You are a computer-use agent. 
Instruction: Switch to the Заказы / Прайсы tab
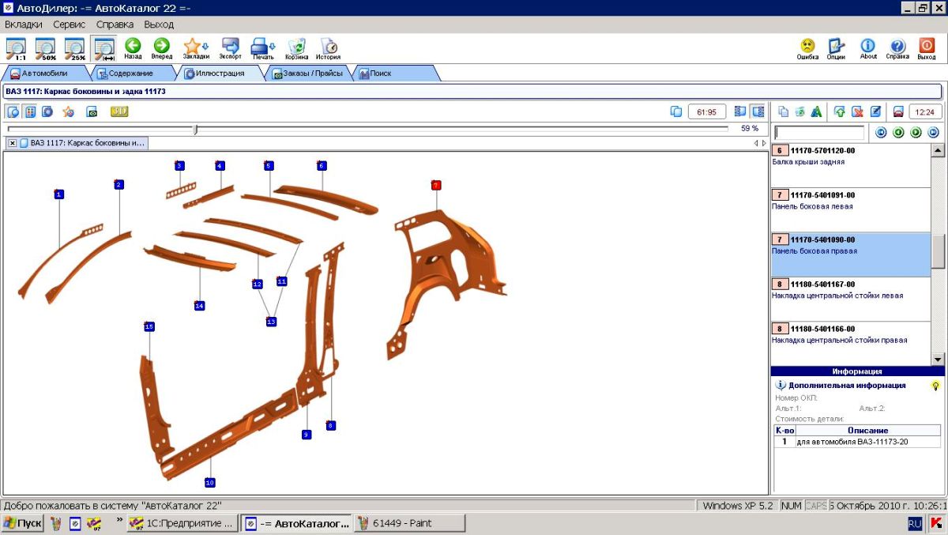(x=309, y=73)
